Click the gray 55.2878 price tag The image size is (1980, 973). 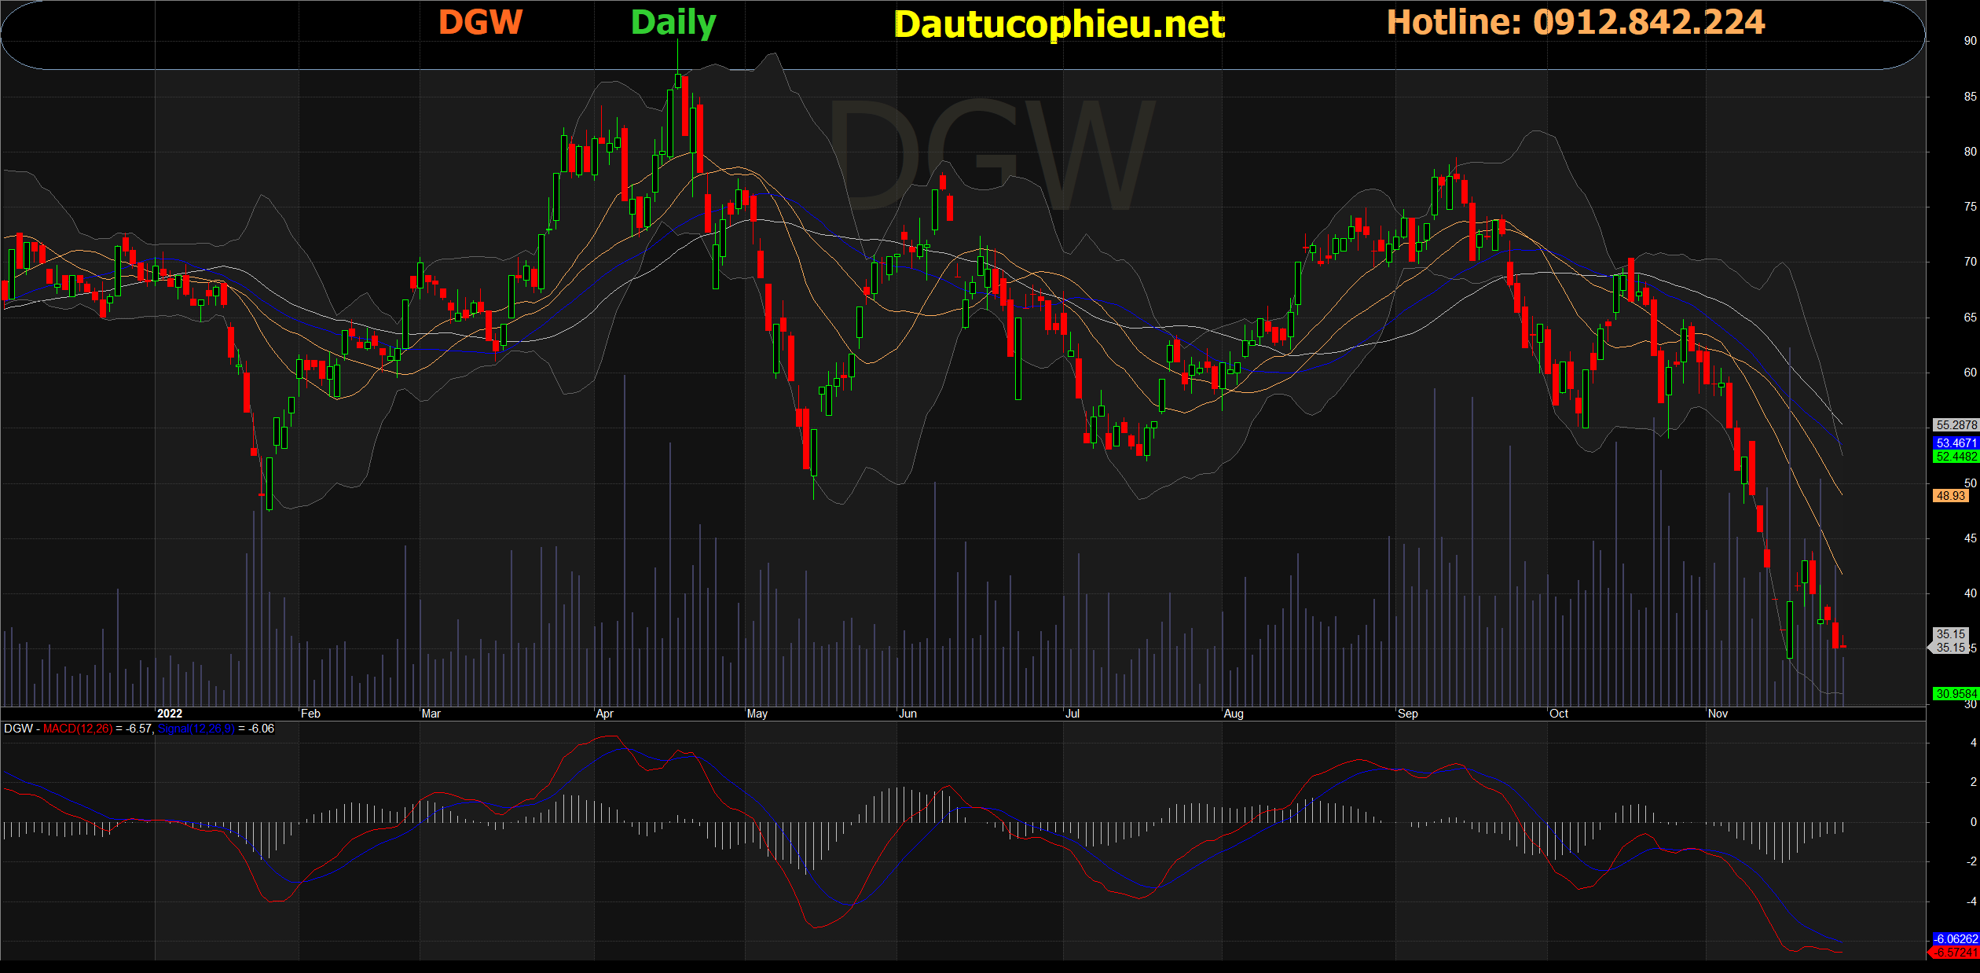pos(1956,425)
